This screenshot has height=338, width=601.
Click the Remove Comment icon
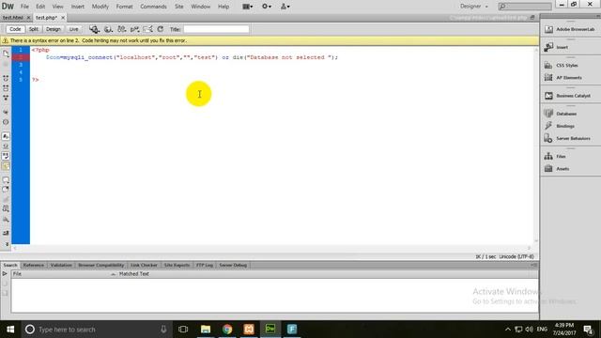(x=6, y=190)
